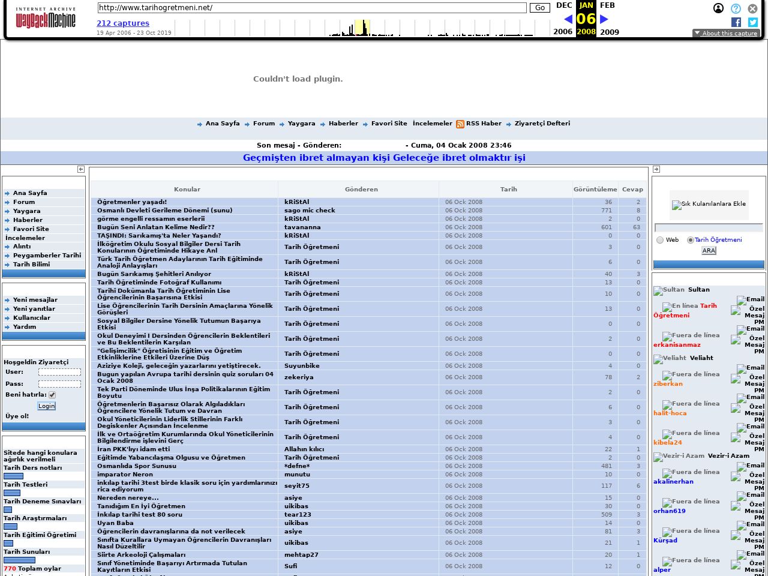Click the profile person icon at top right
Image resolution: width=768 pixels, height=576 pixels.
coord(719,8)
